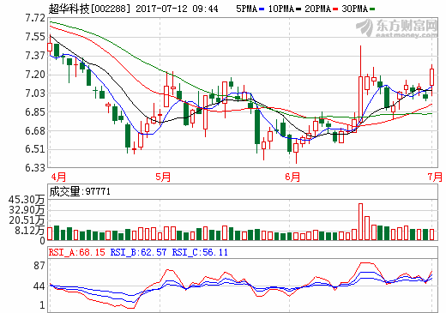This screenshot has width=446, height=313.
Task: Click the RSI_B:62.57 indicator label
Action: [x=138, y=252]
